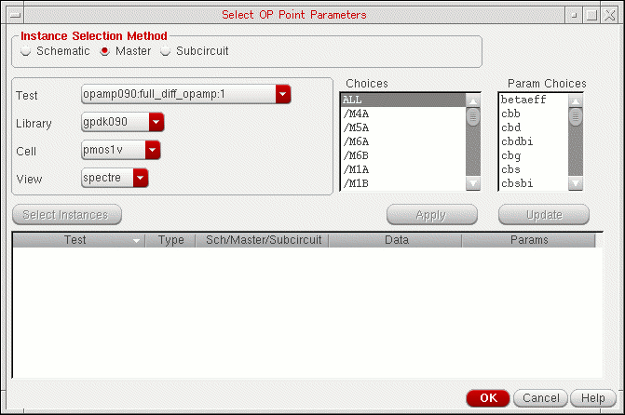Click the Help button
This screenshot has height=415, width=625.
592,398
